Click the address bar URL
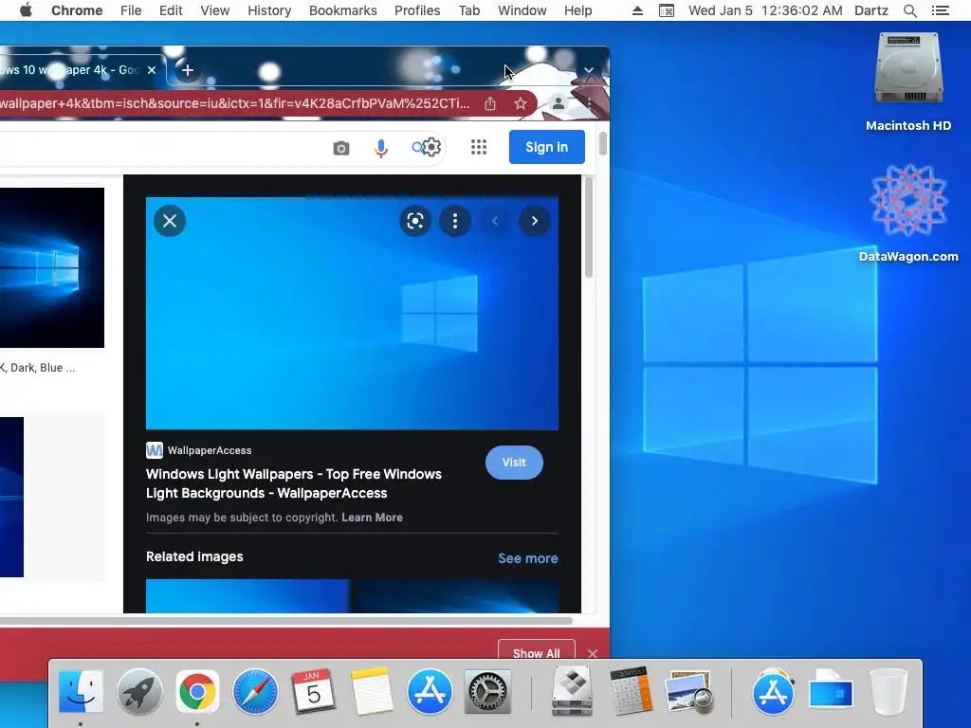This screenshot has height=728, width=971. tap(235, 103)
